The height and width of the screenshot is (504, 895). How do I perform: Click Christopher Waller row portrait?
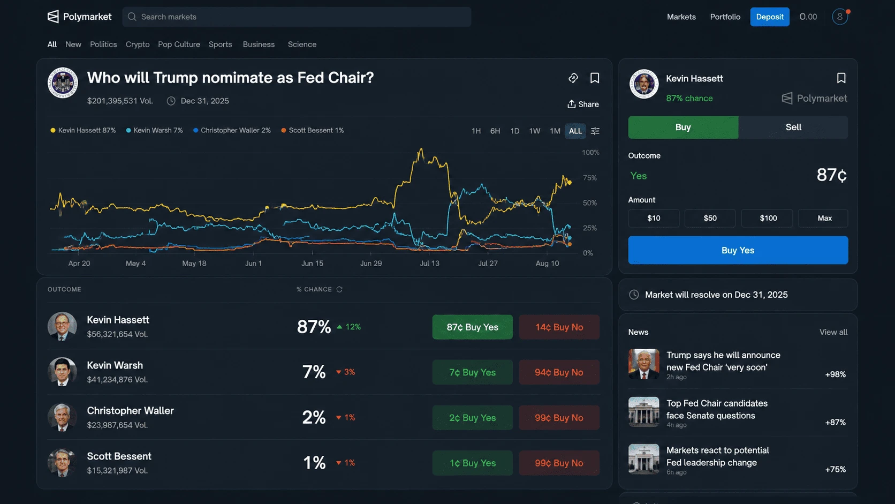coord(62,417)
